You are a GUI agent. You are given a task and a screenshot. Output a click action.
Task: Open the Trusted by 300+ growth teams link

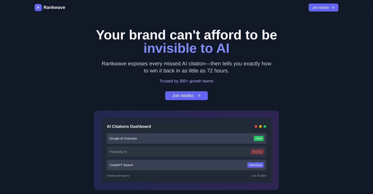click(186, 81)
